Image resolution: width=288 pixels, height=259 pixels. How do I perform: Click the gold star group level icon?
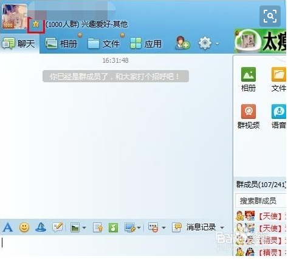point(36,25)
